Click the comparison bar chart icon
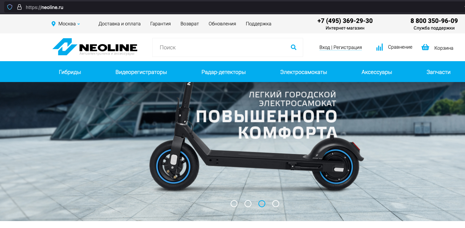The image size is (465, 228). pyautogui.click(x=379, y=47)
